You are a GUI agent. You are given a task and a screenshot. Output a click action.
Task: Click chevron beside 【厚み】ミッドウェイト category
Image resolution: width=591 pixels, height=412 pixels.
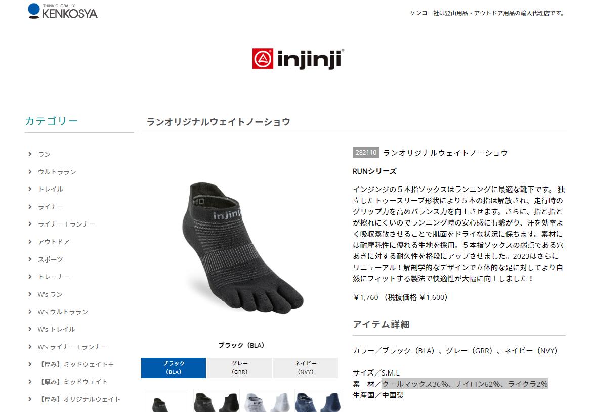point(30,382)
